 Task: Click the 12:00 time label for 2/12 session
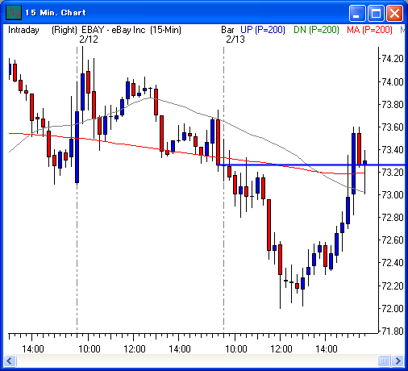tap(135, 349)
